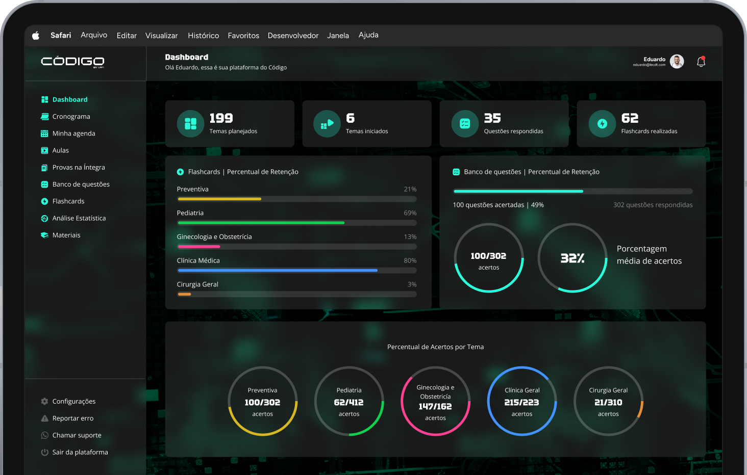Click the Clínica Geral 215/223 circle
This screenshot has width=747, height=475.
(x=521, y=401)
